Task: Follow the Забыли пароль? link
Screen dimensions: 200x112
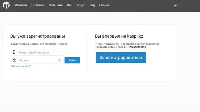Action: [x=21, y=66]
